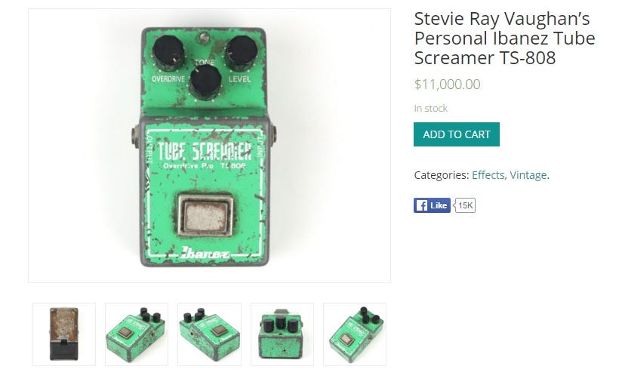Click the Level knob in main photo

[242, 53]
